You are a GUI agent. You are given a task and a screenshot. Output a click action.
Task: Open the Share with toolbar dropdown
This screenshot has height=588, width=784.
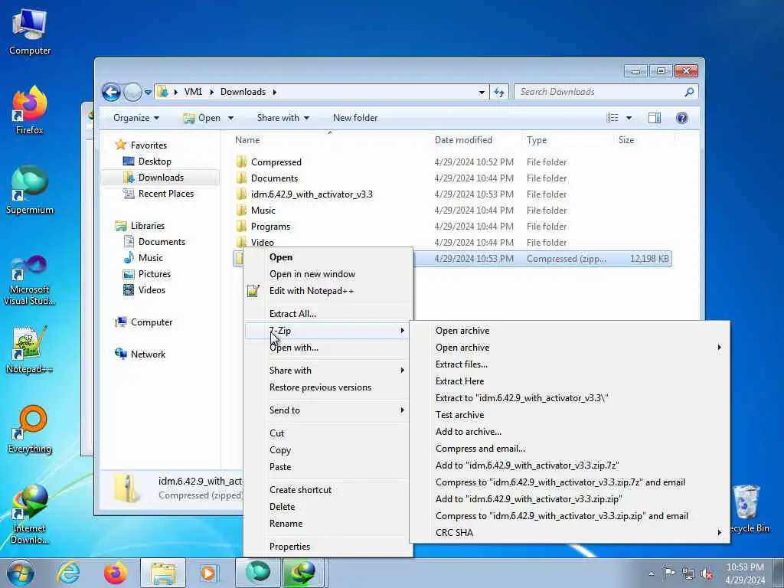tap(283, 118)
